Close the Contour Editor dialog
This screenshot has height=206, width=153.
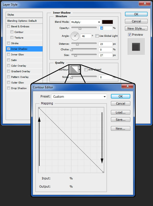127,86
